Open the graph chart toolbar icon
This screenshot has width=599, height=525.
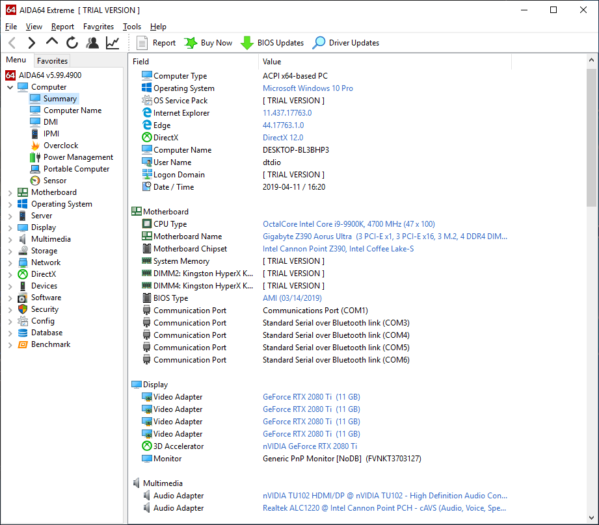pyautogui.click(x=113, y=43)
